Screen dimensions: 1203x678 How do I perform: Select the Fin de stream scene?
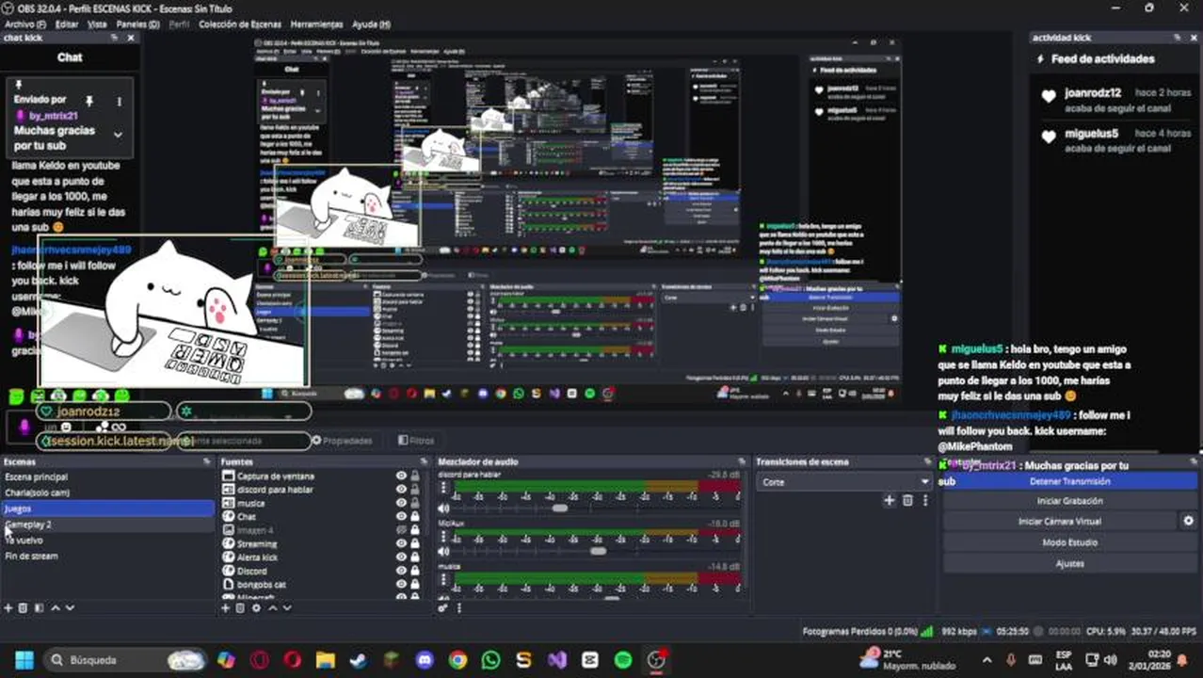pos(107,556)
